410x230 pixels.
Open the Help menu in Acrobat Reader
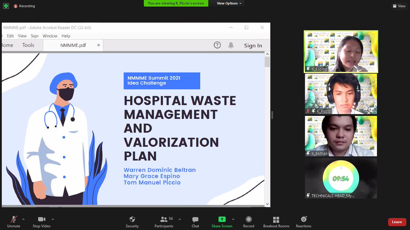point(66,36)
